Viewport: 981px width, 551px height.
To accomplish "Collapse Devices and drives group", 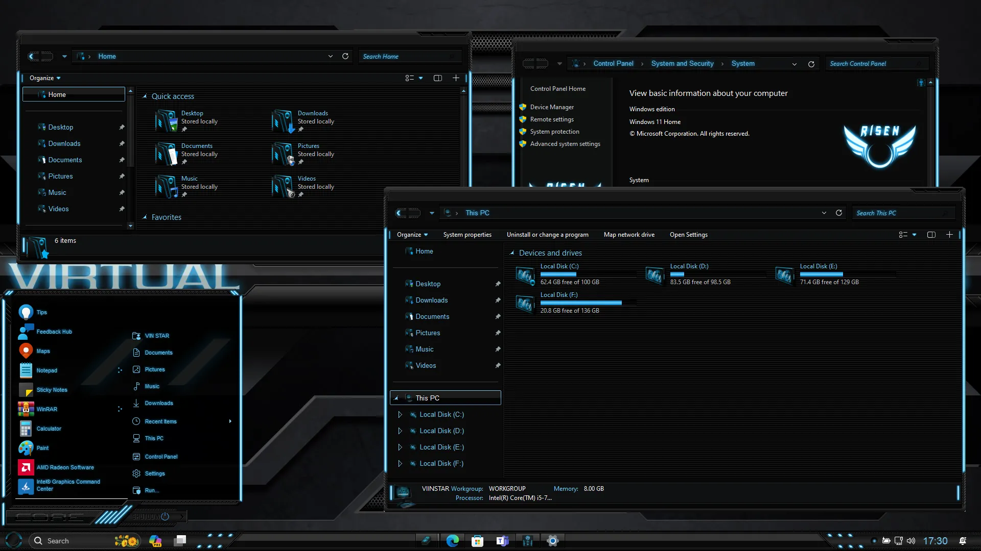I will (512, 253).
